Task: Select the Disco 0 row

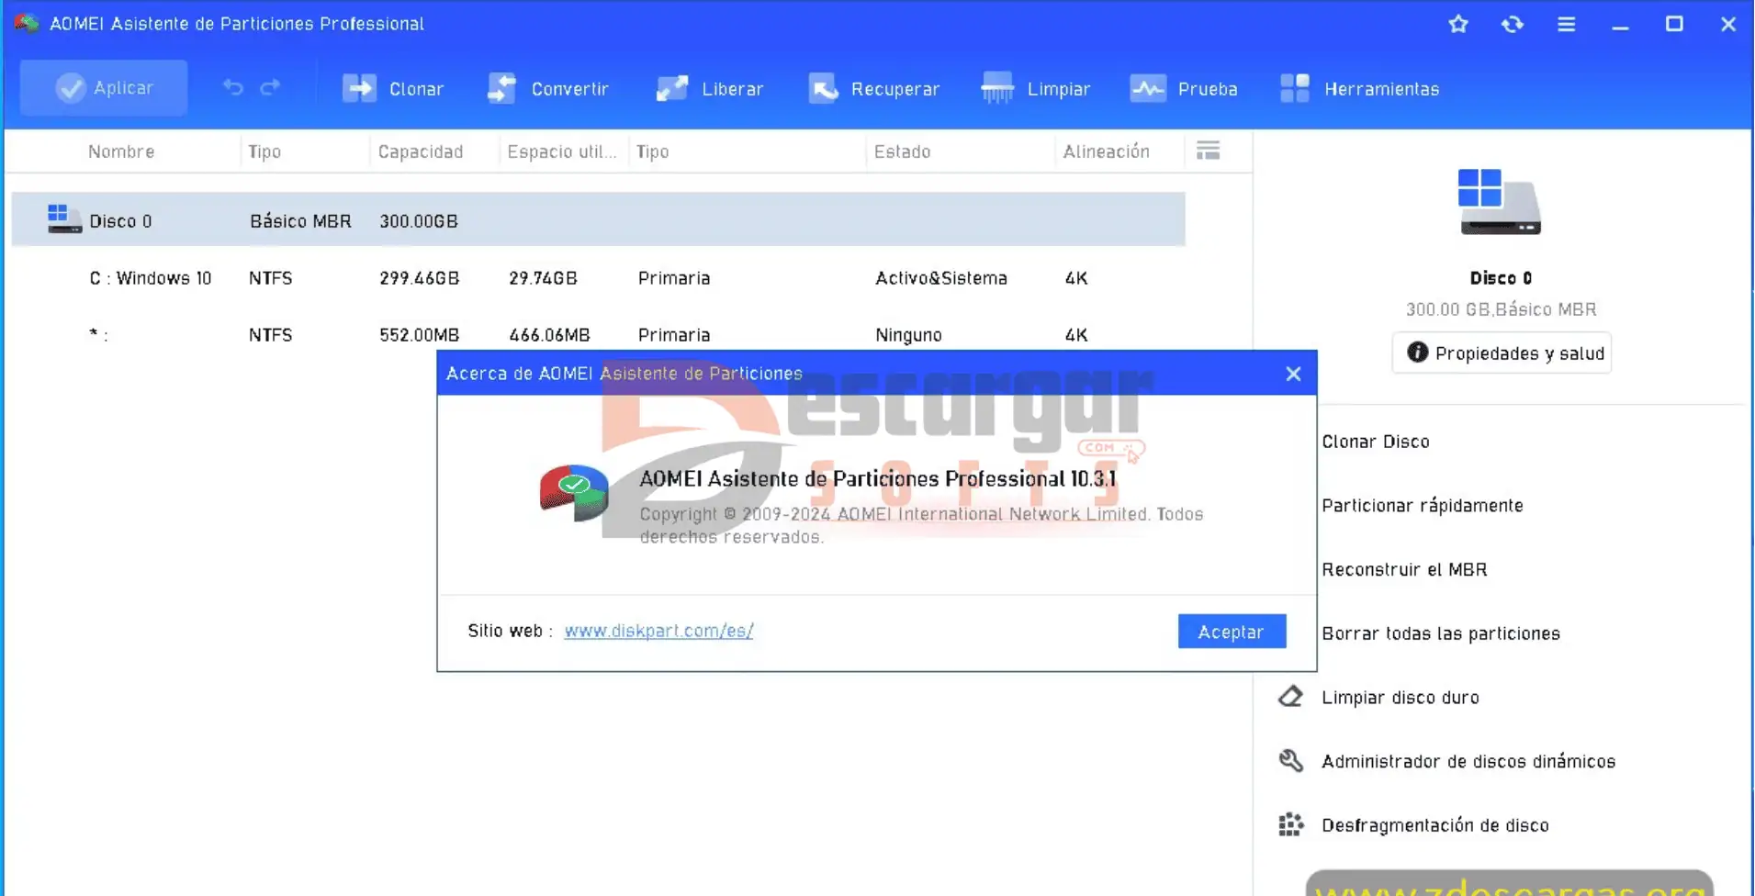Action: (x=598, y=220)
